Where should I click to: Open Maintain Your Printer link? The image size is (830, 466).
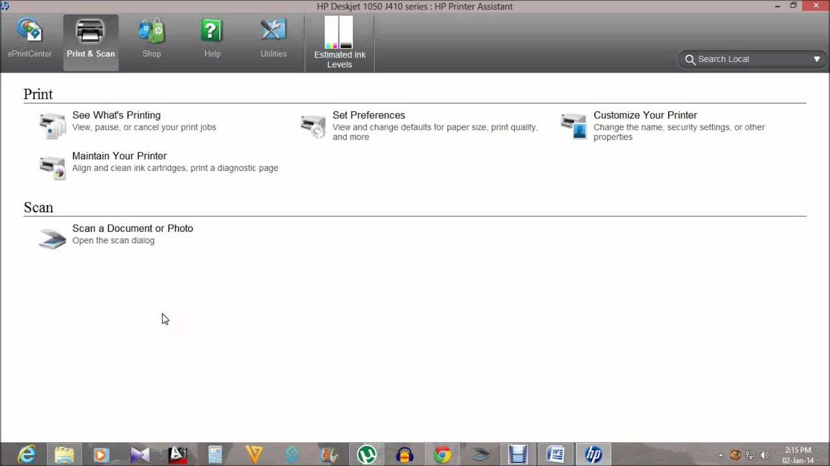point(119,156)
